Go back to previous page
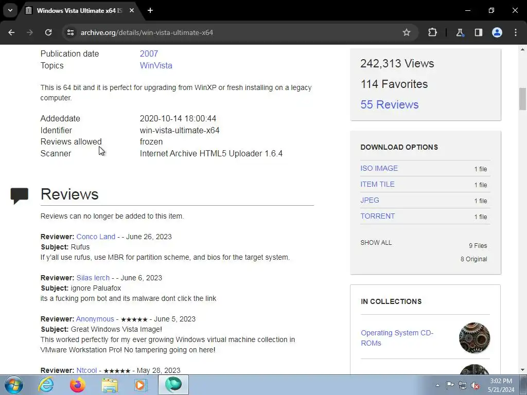The width and height of the screenshot is (527, 395). 11,32
